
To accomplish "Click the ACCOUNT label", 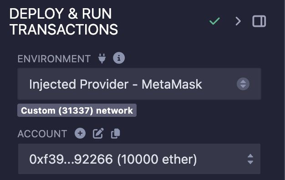I will click(x=42, y=134).
